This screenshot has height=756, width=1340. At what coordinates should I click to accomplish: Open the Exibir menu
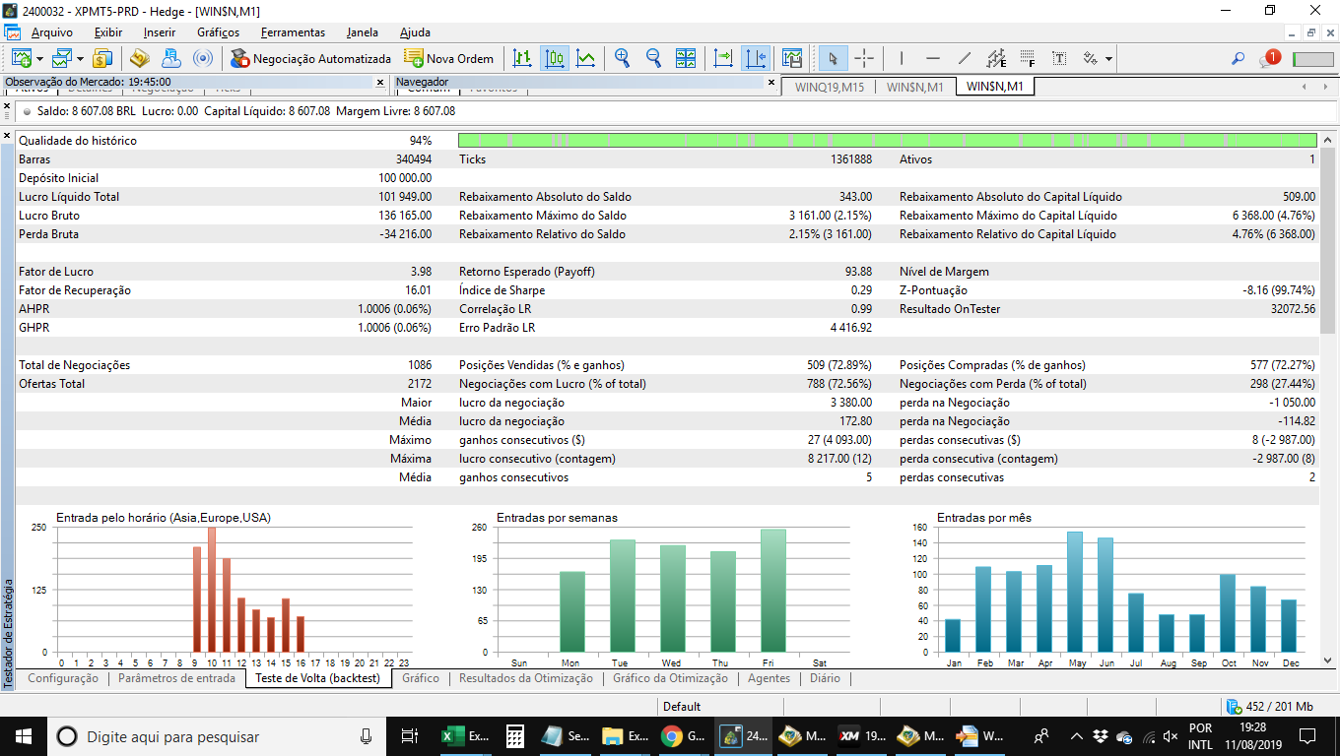click(x=107, y=32)
